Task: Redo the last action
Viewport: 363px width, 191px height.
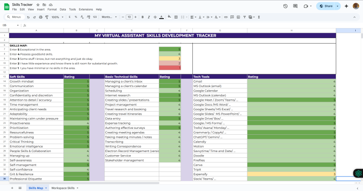Action: 34,17
